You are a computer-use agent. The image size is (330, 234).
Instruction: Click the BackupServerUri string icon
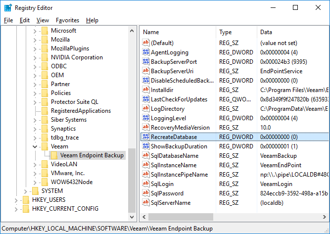(146, 71)
